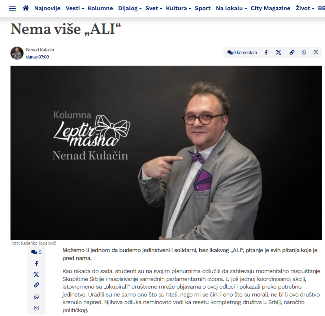Open the 0 komentara link

242,53
